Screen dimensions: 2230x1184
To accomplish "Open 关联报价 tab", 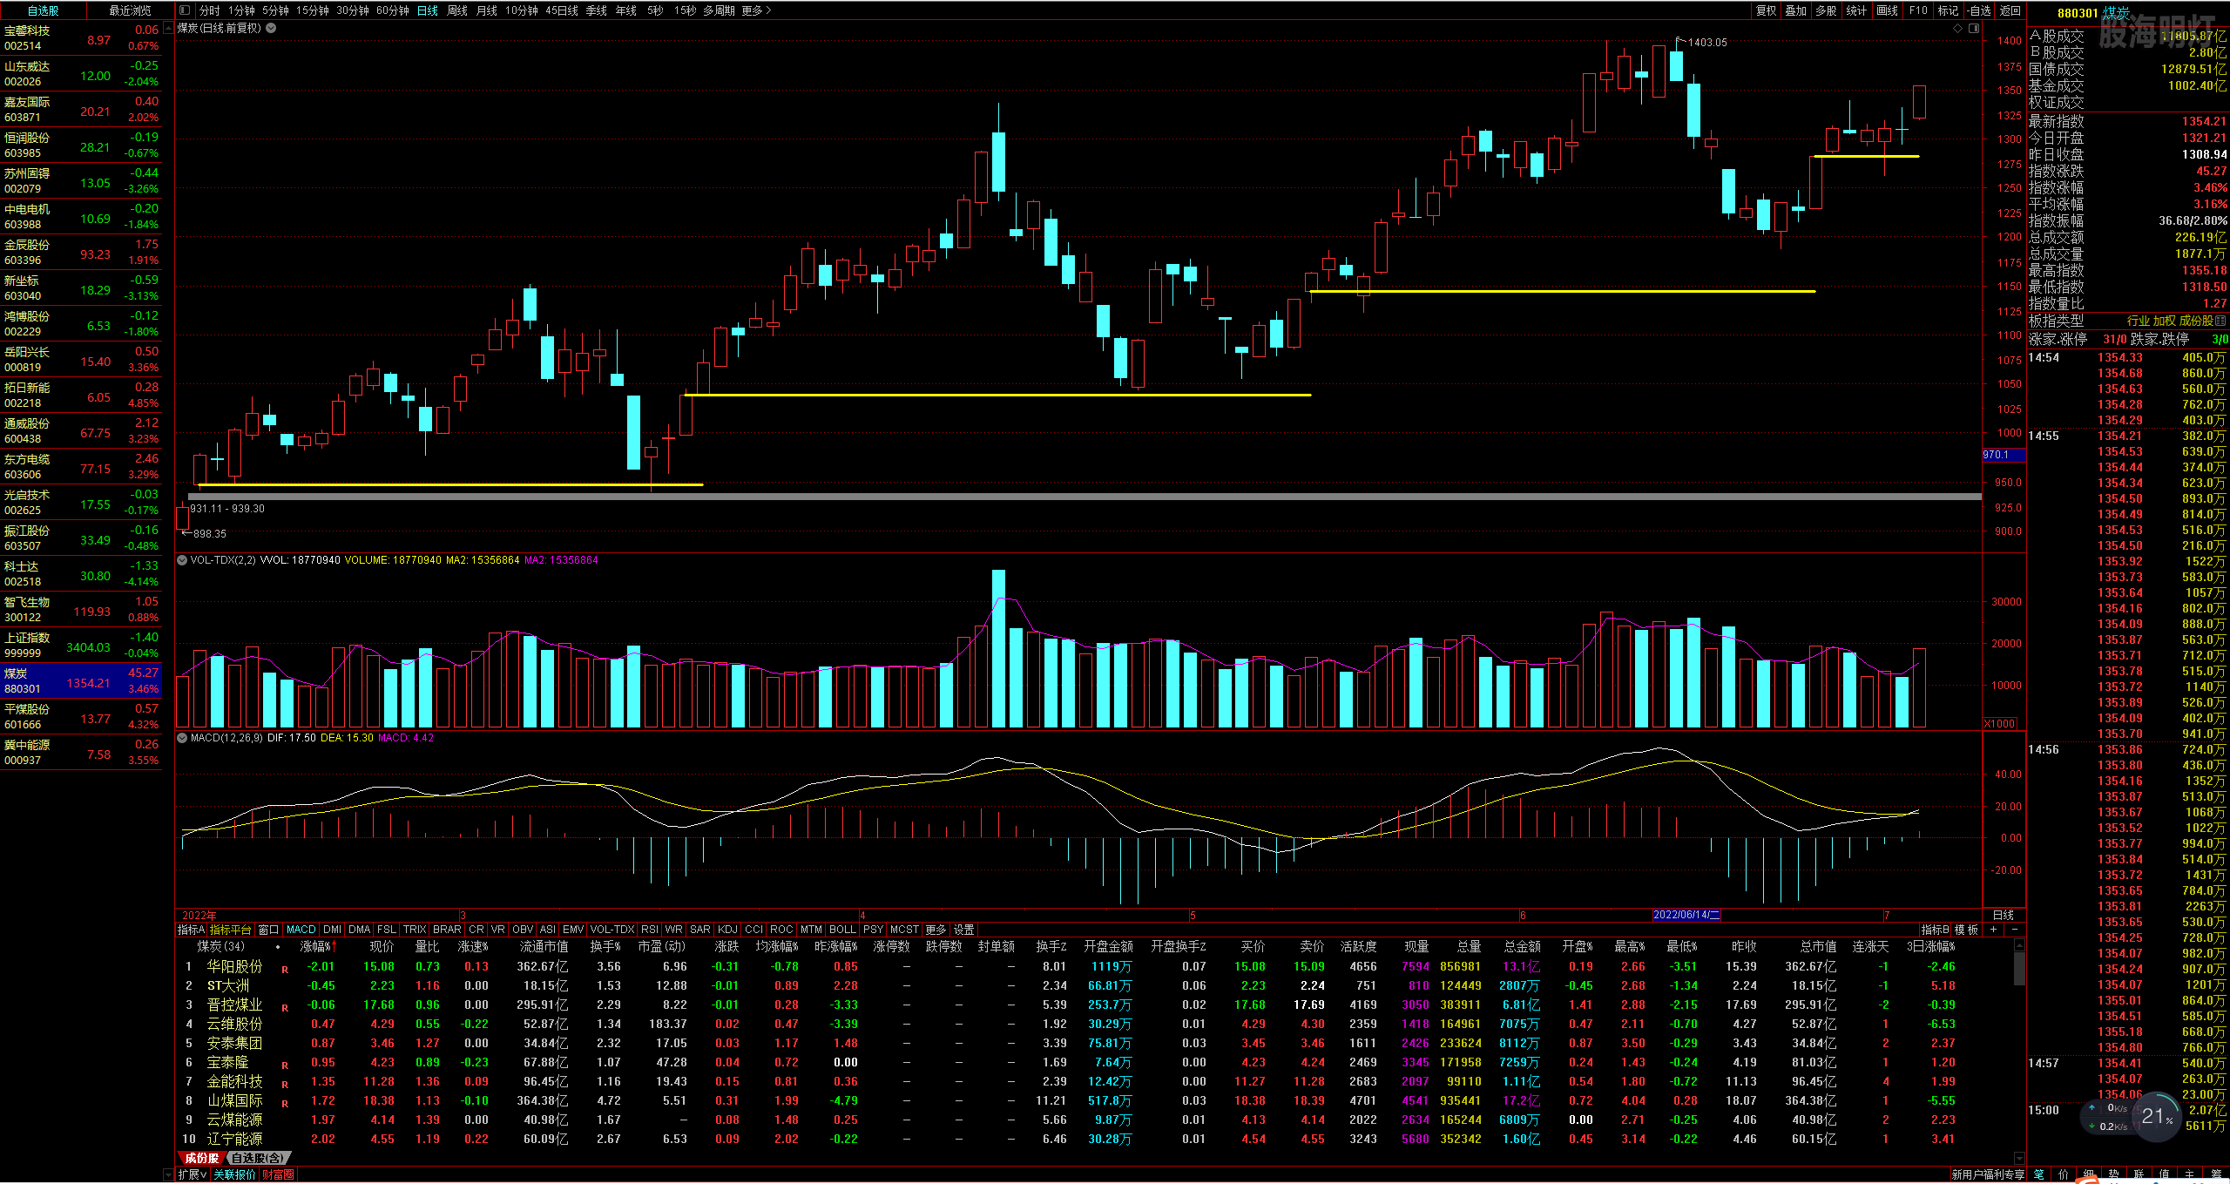I will coord(234,1174).
